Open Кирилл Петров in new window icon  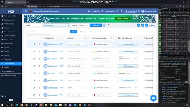pos(62,44)
